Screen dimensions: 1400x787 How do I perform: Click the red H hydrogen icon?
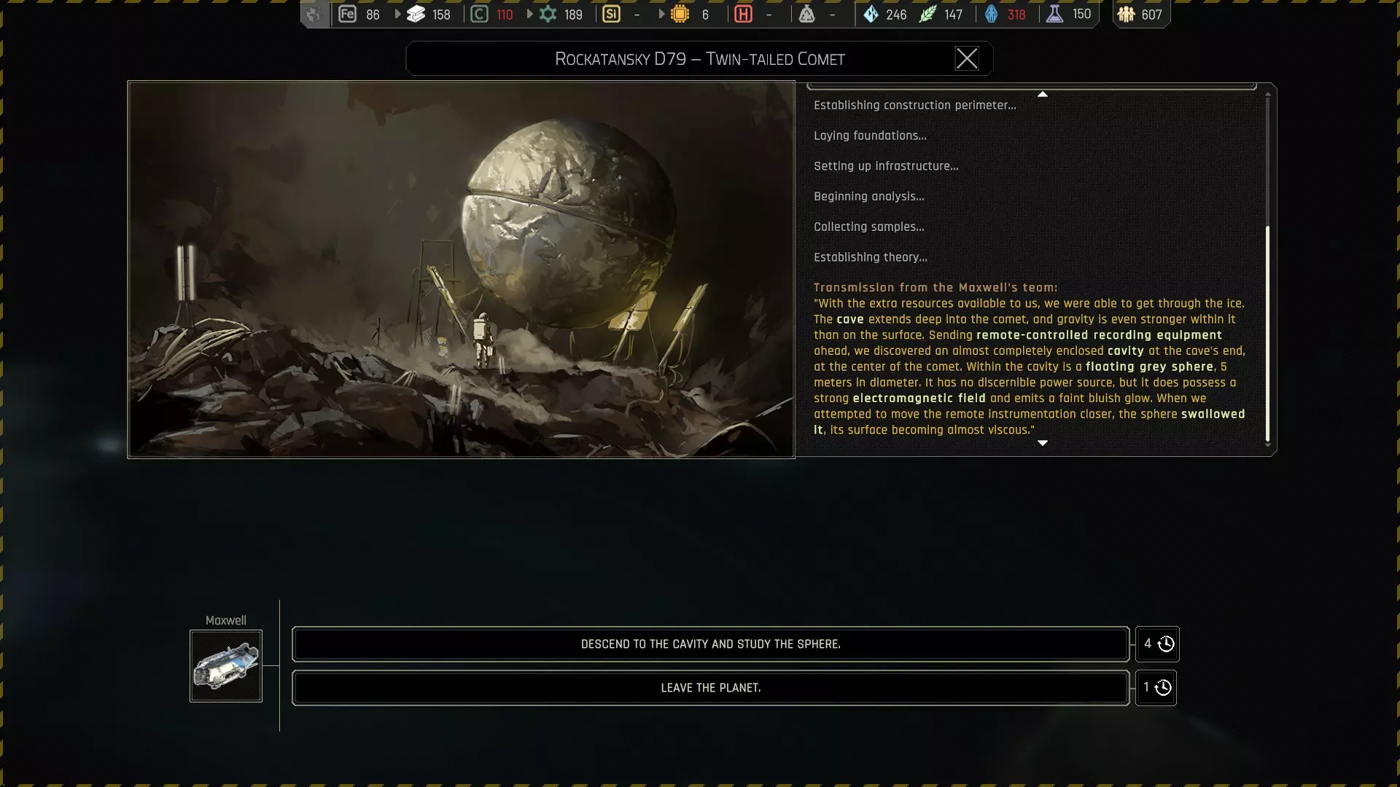pos(743,14)
